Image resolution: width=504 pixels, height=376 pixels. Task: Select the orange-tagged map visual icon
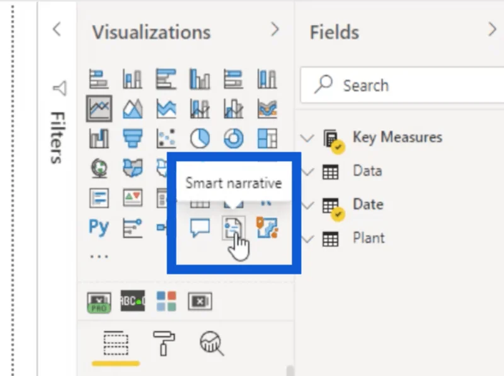pyautogui.click(x=267, y=228)
